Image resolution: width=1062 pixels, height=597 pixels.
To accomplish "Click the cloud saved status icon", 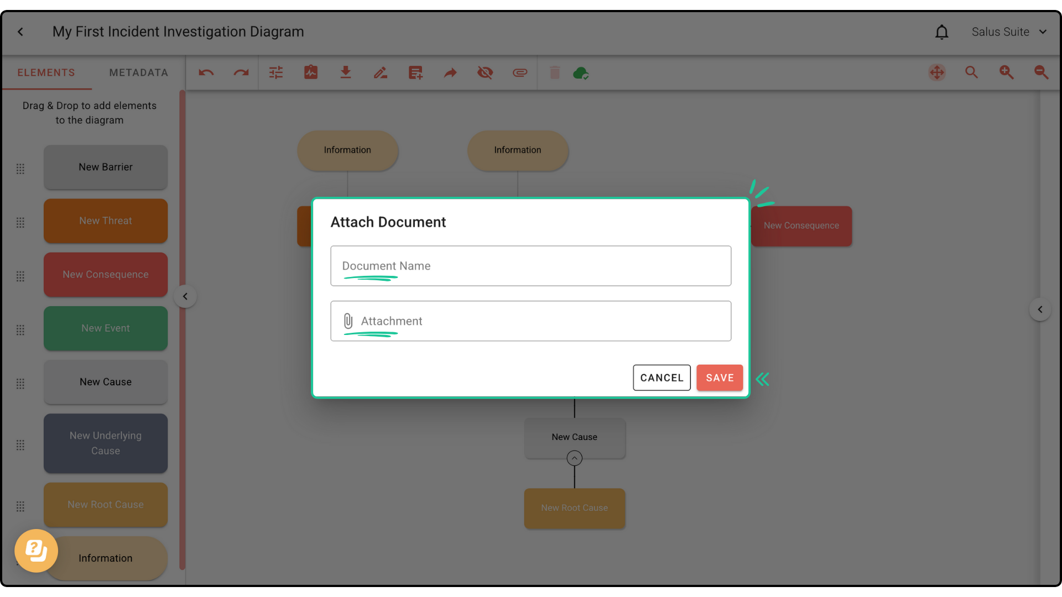I will [x=581, y=72].
